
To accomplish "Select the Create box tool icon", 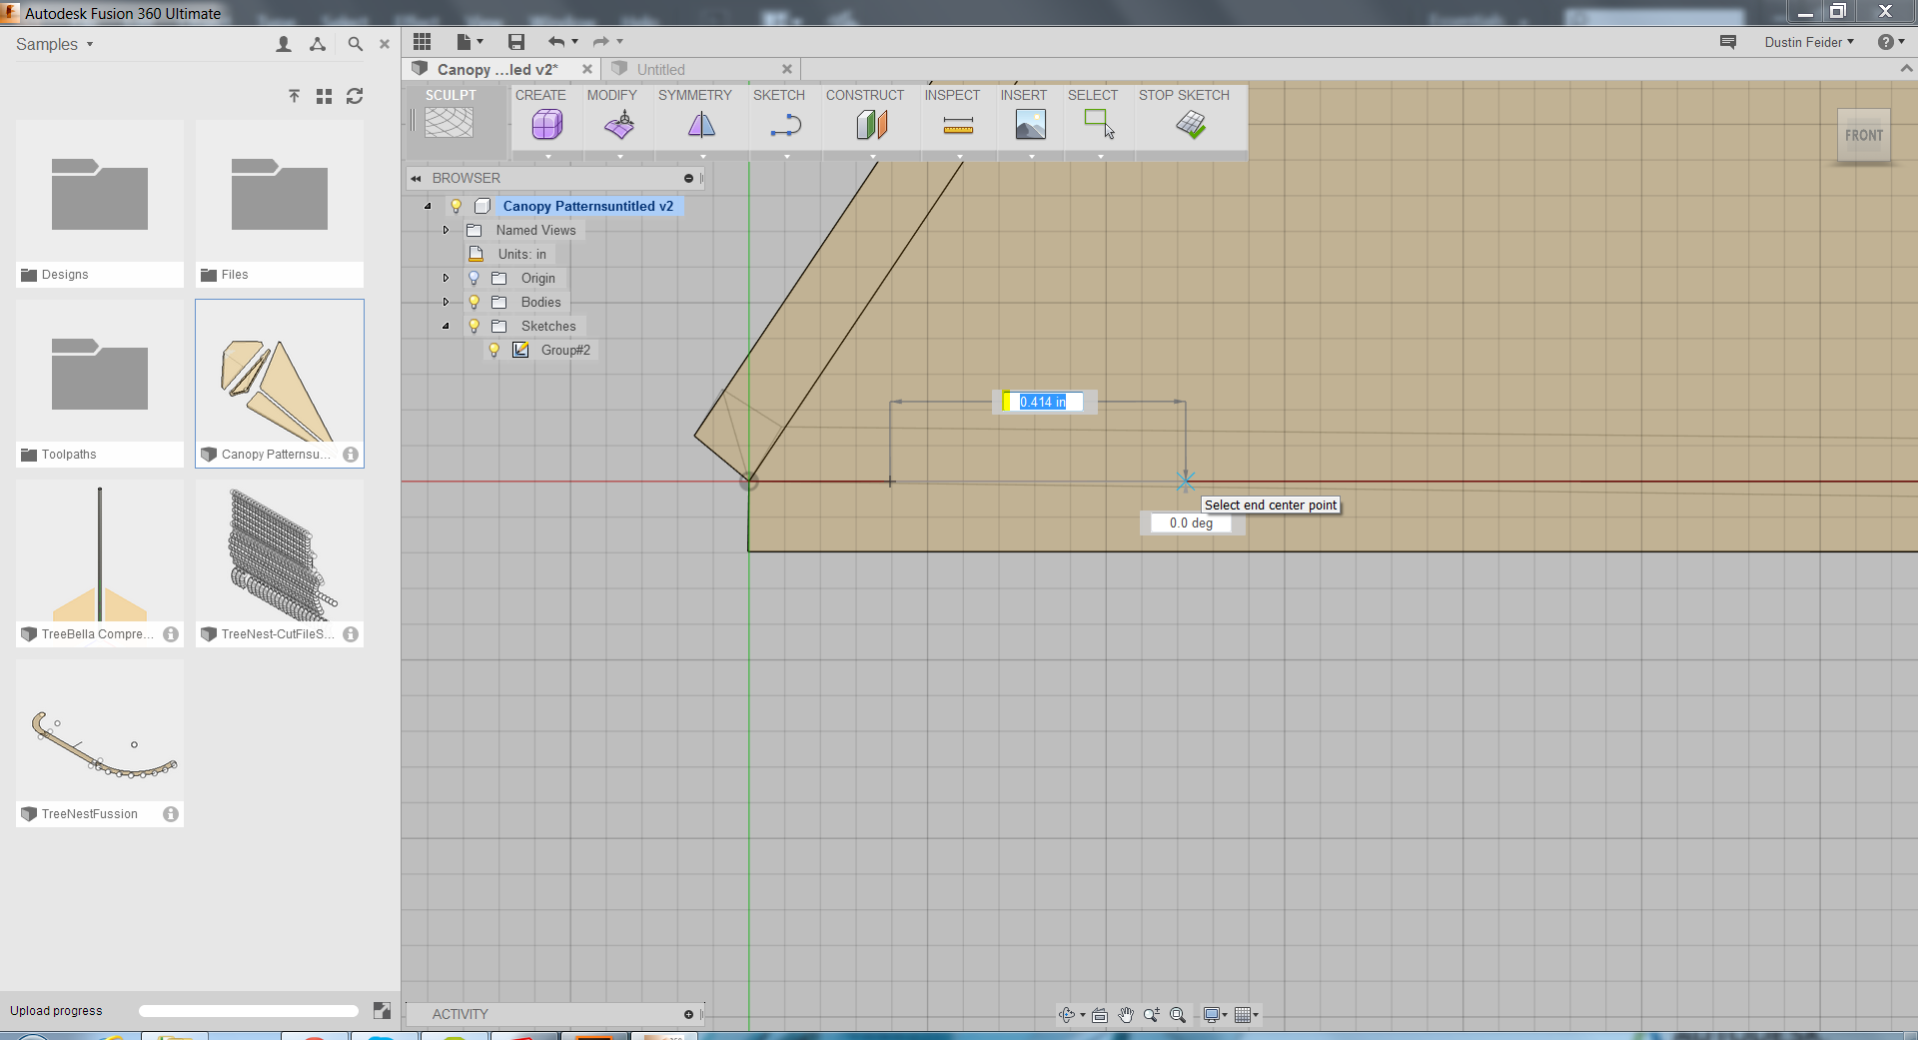I will [x=547, y=125].
